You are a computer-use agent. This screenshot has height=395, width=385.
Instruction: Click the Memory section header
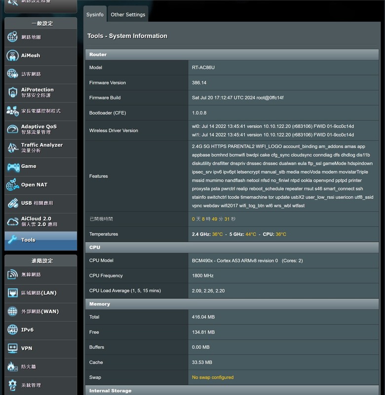click(x=232, y=304)
